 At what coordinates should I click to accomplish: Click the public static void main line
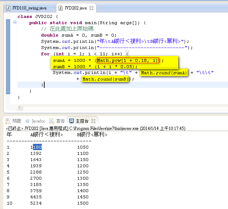[x=87, y=23]
